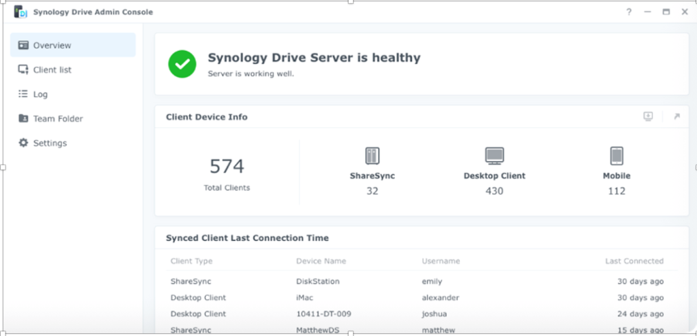
Task: Click the Server is working well message
Action: [250, 73]
